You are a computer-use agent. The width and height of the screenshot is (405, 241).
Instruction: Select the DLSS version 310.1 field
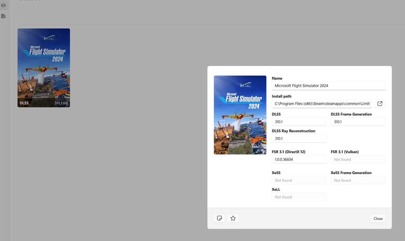click(299, 122)
